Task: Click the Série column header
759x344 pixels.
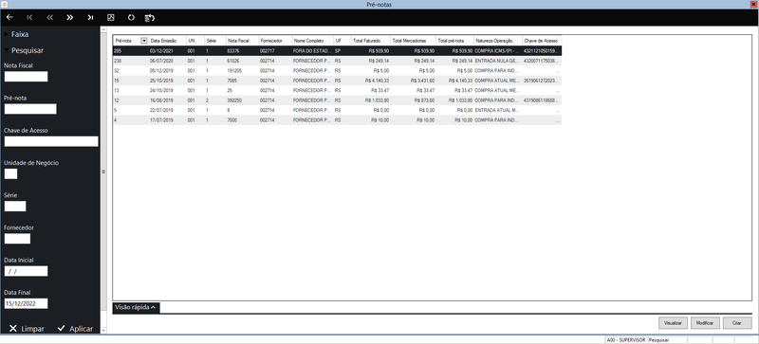Action: point(215,41)
